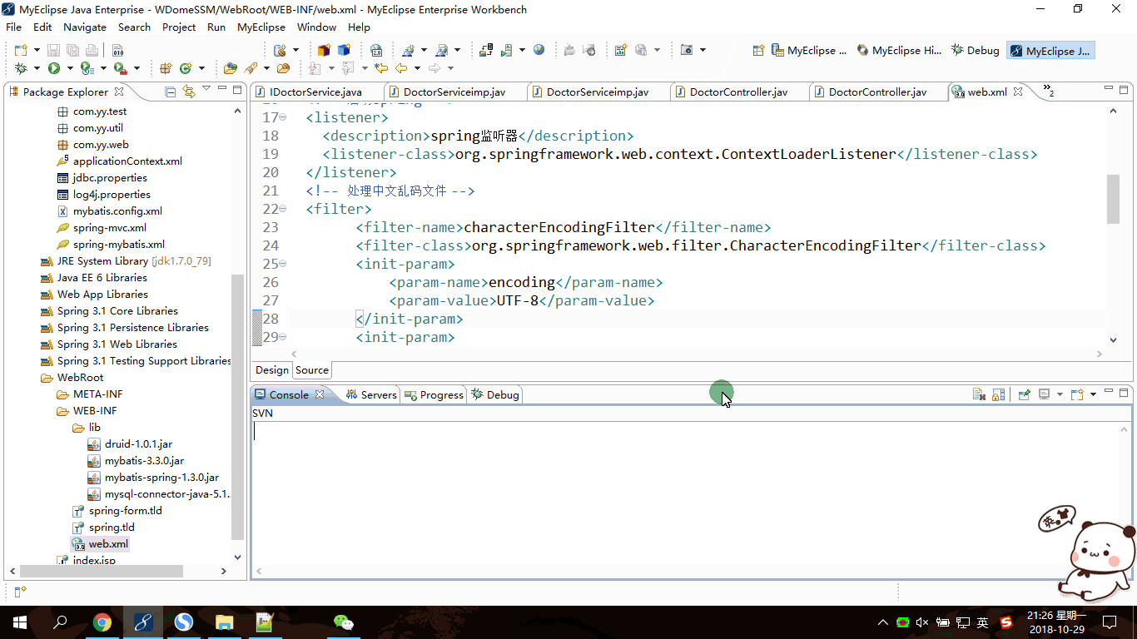Click the capture camera icon in toolbar
Viewport: 1137px width, 639px height.
point(687,50)
